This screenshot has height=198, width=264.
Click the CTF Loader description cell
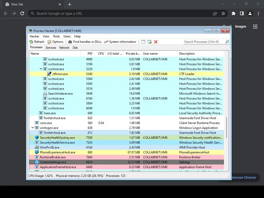point(187,74)
